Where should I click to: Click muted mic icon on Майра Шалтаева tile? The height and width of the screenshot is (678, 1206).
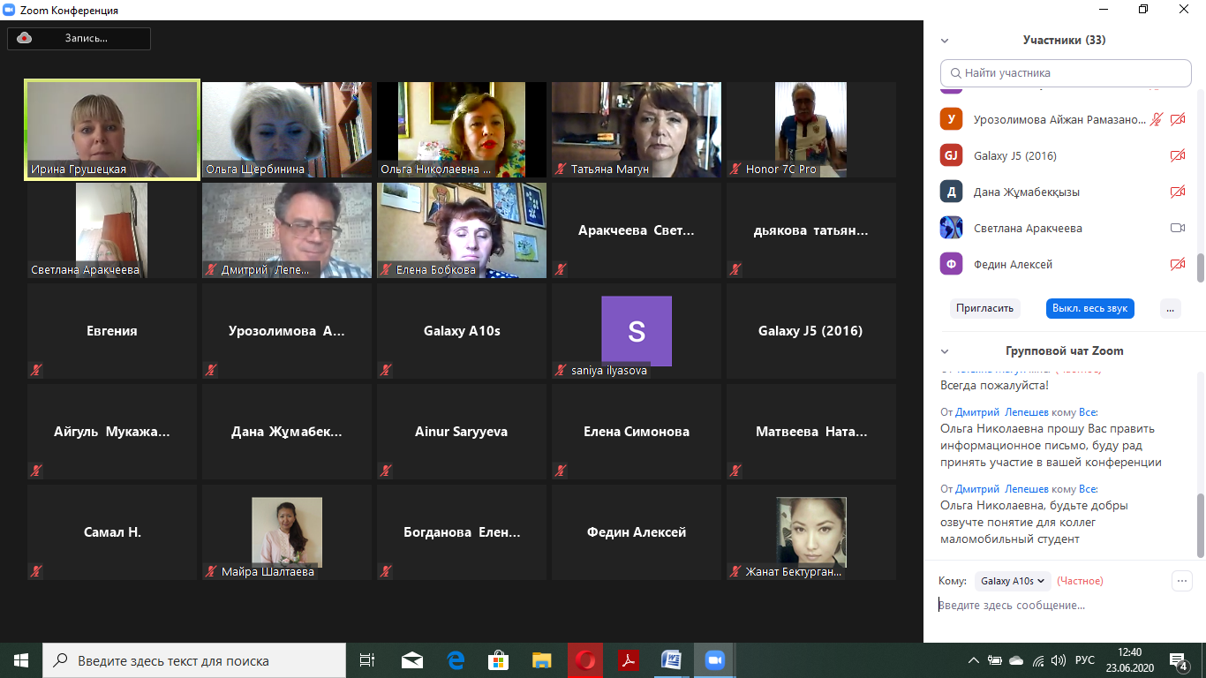(210, 572)
